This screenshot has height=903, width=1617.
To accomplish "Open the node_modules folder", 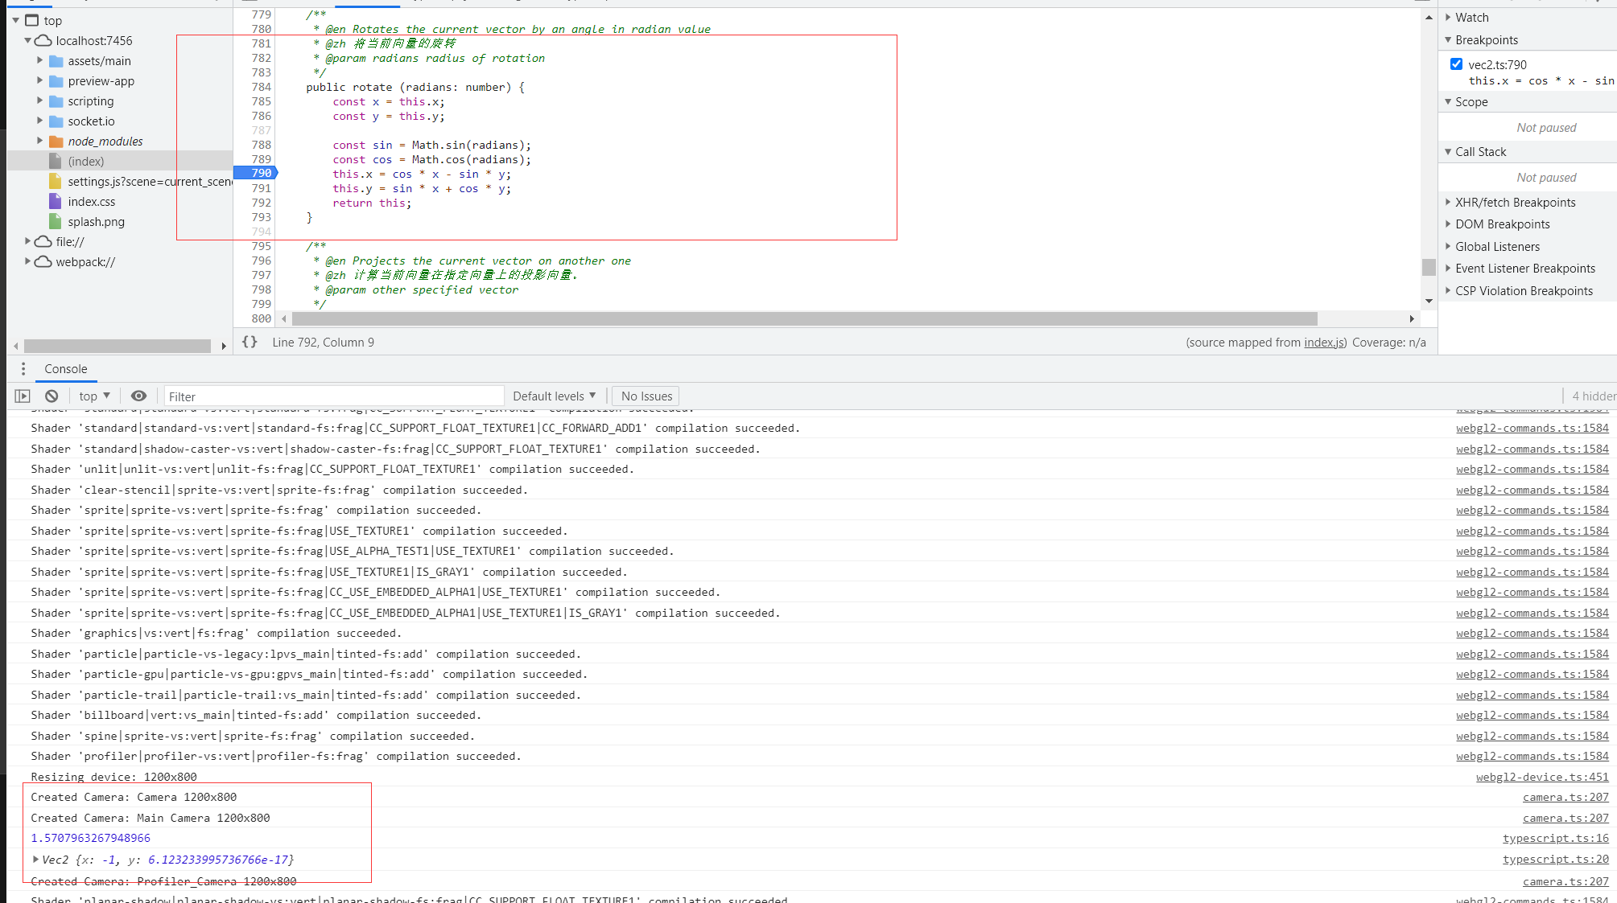I will [x=105, y=142].
